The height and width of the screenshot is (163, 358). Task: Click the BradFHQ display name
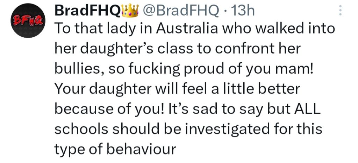coord(87,12)
